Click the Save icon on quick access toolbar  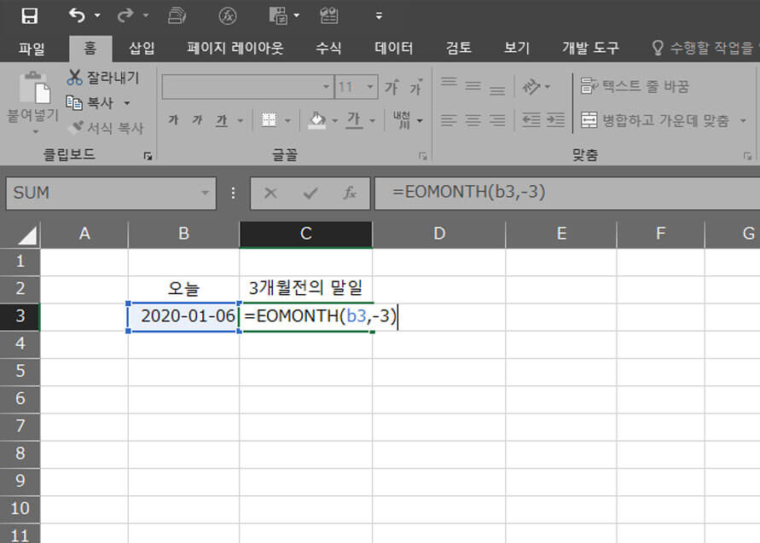(x=29, y=14)
